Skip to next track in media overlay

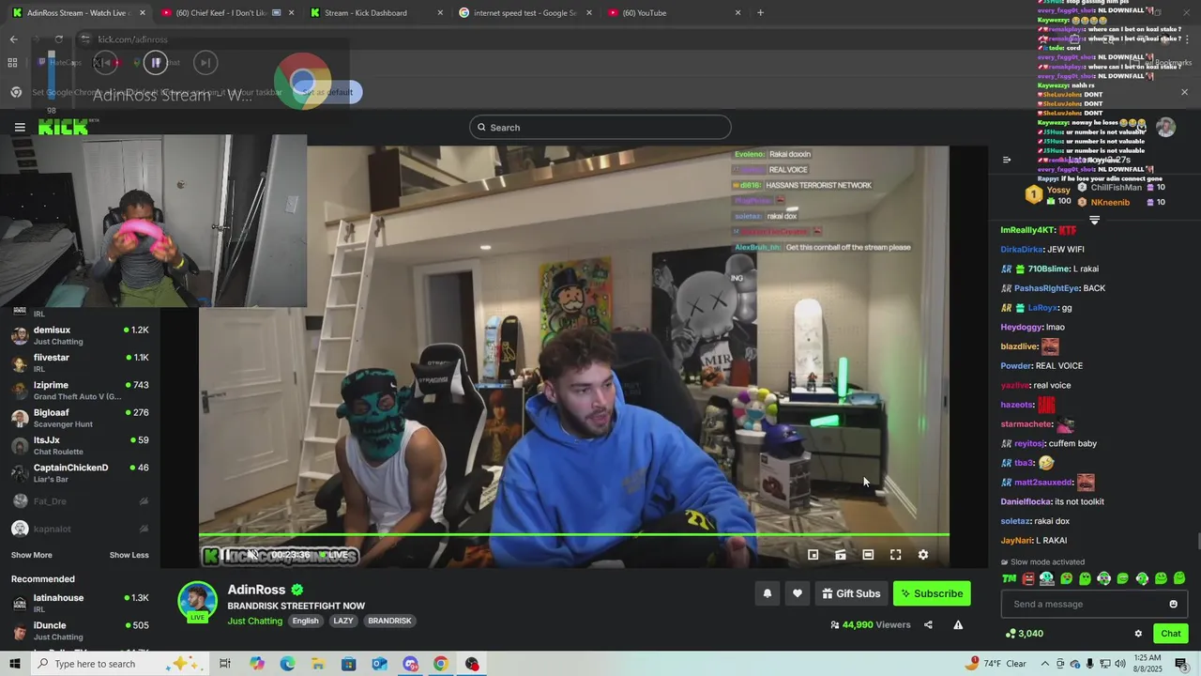tap(205, 63)
